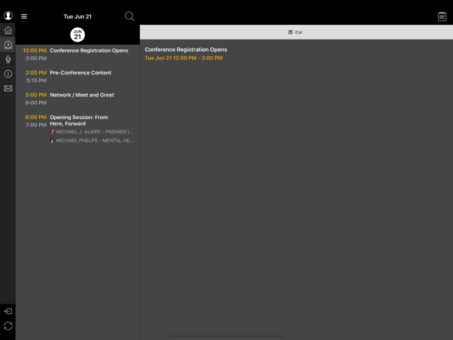Open the info icon in sidebar
This screenshot has width=453, height=340.
pos(8,74)
